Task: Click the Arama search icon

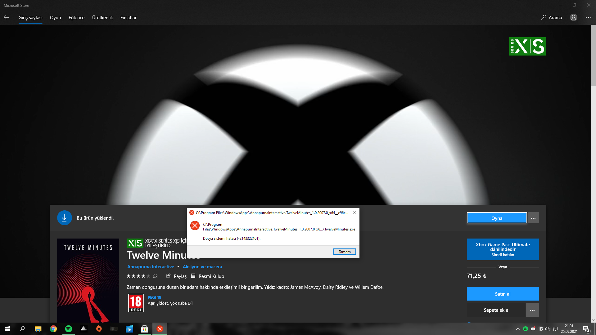Action: coord(544,18)
